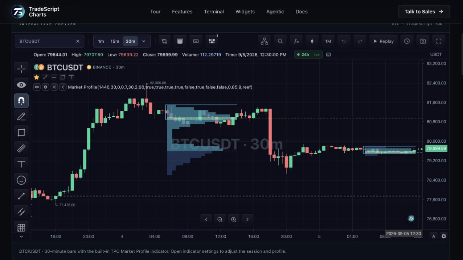Expand more tools chevron below left toolbar

click(x=21, y=236)
